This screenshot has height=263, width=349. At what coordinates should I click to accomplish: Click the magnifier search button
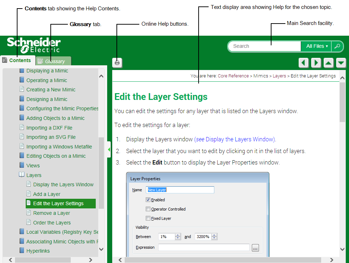337,46
